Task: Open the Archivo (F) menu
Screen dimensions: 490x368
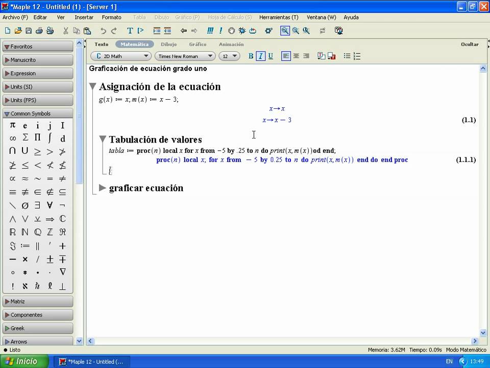Action: pyautogui.click(x=15, y=17)
